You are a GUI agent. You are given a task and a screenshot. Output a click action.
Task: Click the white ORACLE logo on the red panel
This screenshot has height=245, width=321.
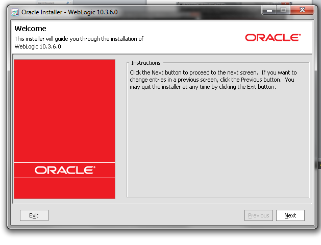click(x=65, y=170)
